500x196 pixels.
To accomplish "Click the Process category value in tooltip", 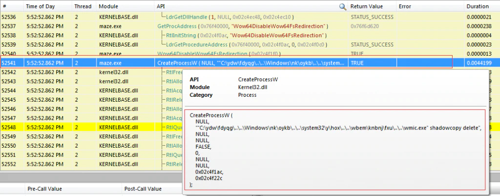I will pyautogui.click(x=247, y=95).
